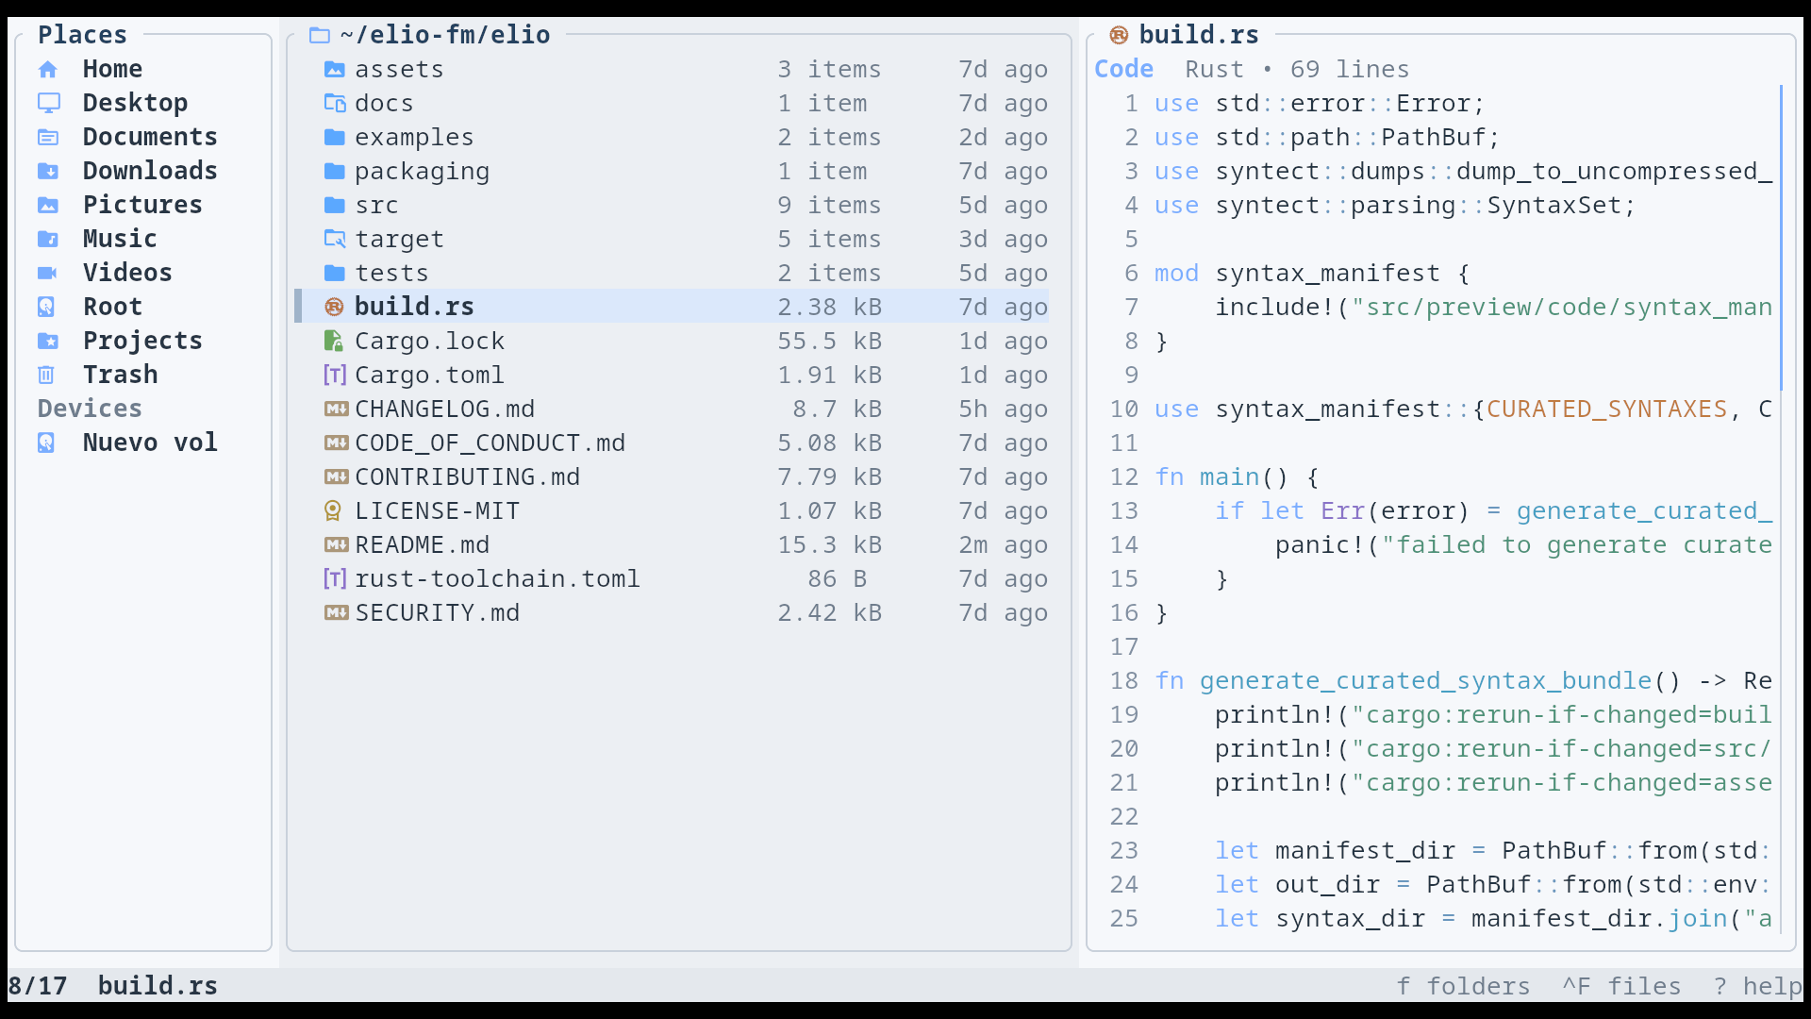The image size is (1811, 1019).
Task: Click the Pictures folder icon
Action: (x=48, y=206)
